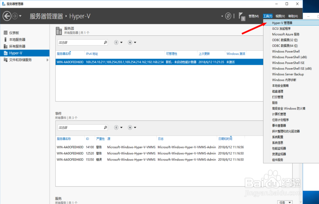The image size is (319, 204).
Task: Sort events by 日期和时间 column
Action: [x=225, y=139]
